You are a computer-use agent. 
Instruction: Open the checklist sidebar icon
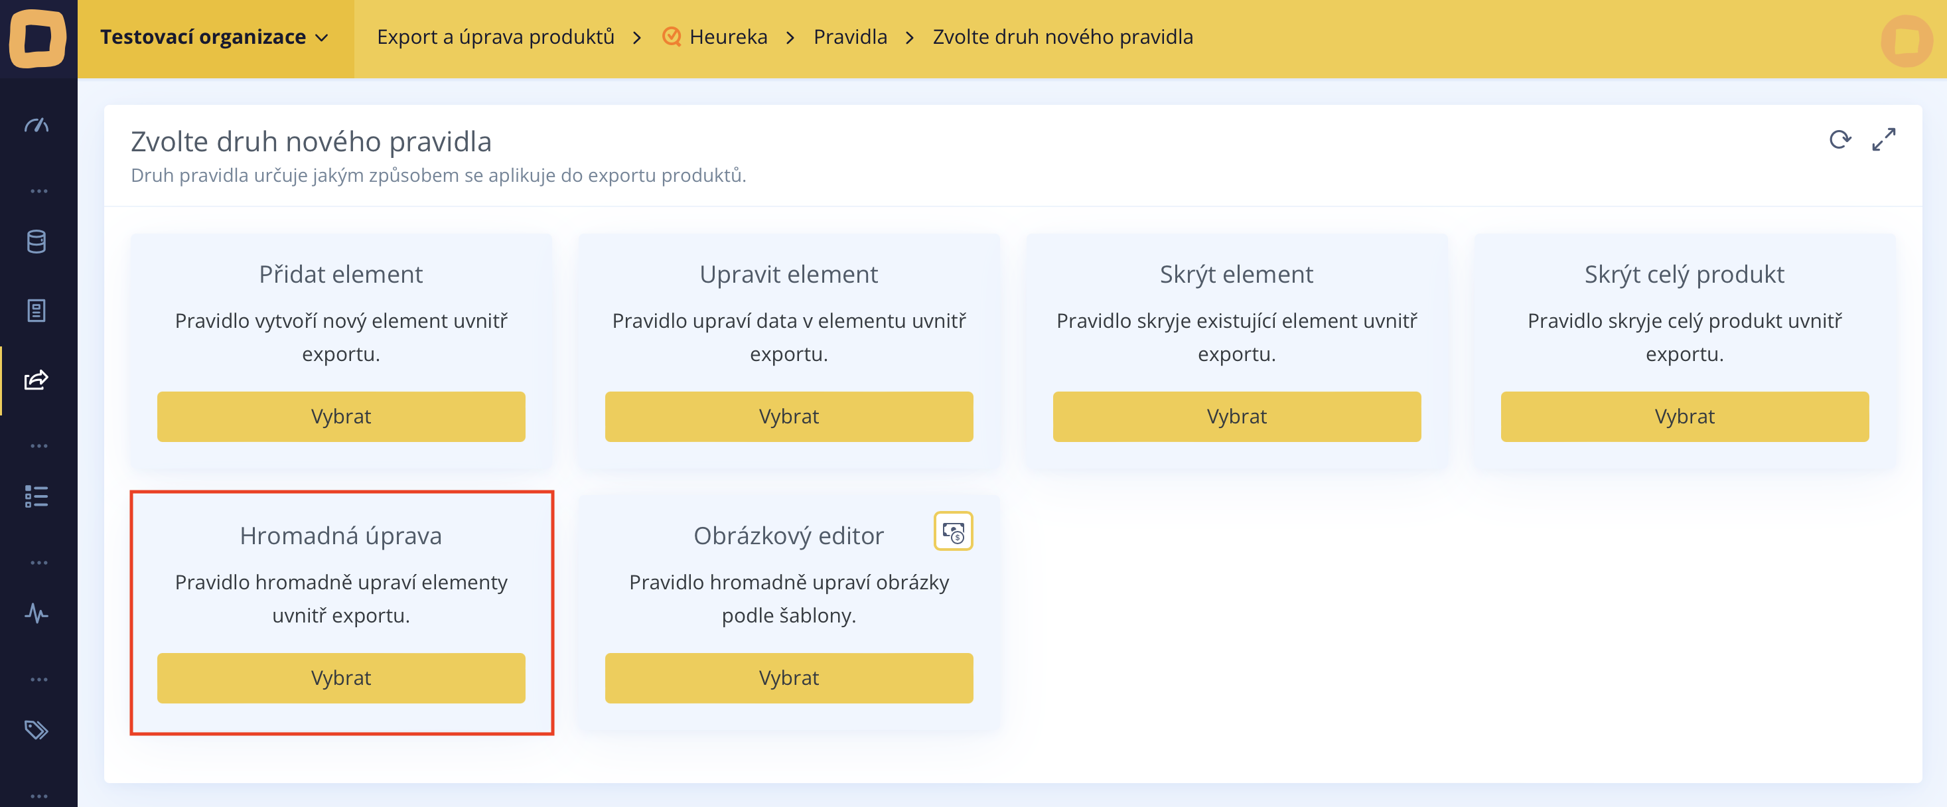[36, 496]
